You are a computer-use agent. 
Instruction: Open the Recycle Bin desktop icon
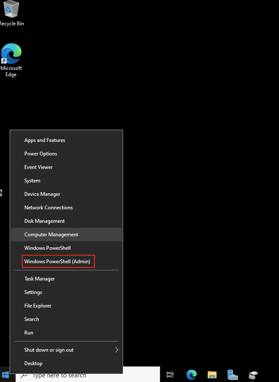pyautogui.click(x=11, y=13)
